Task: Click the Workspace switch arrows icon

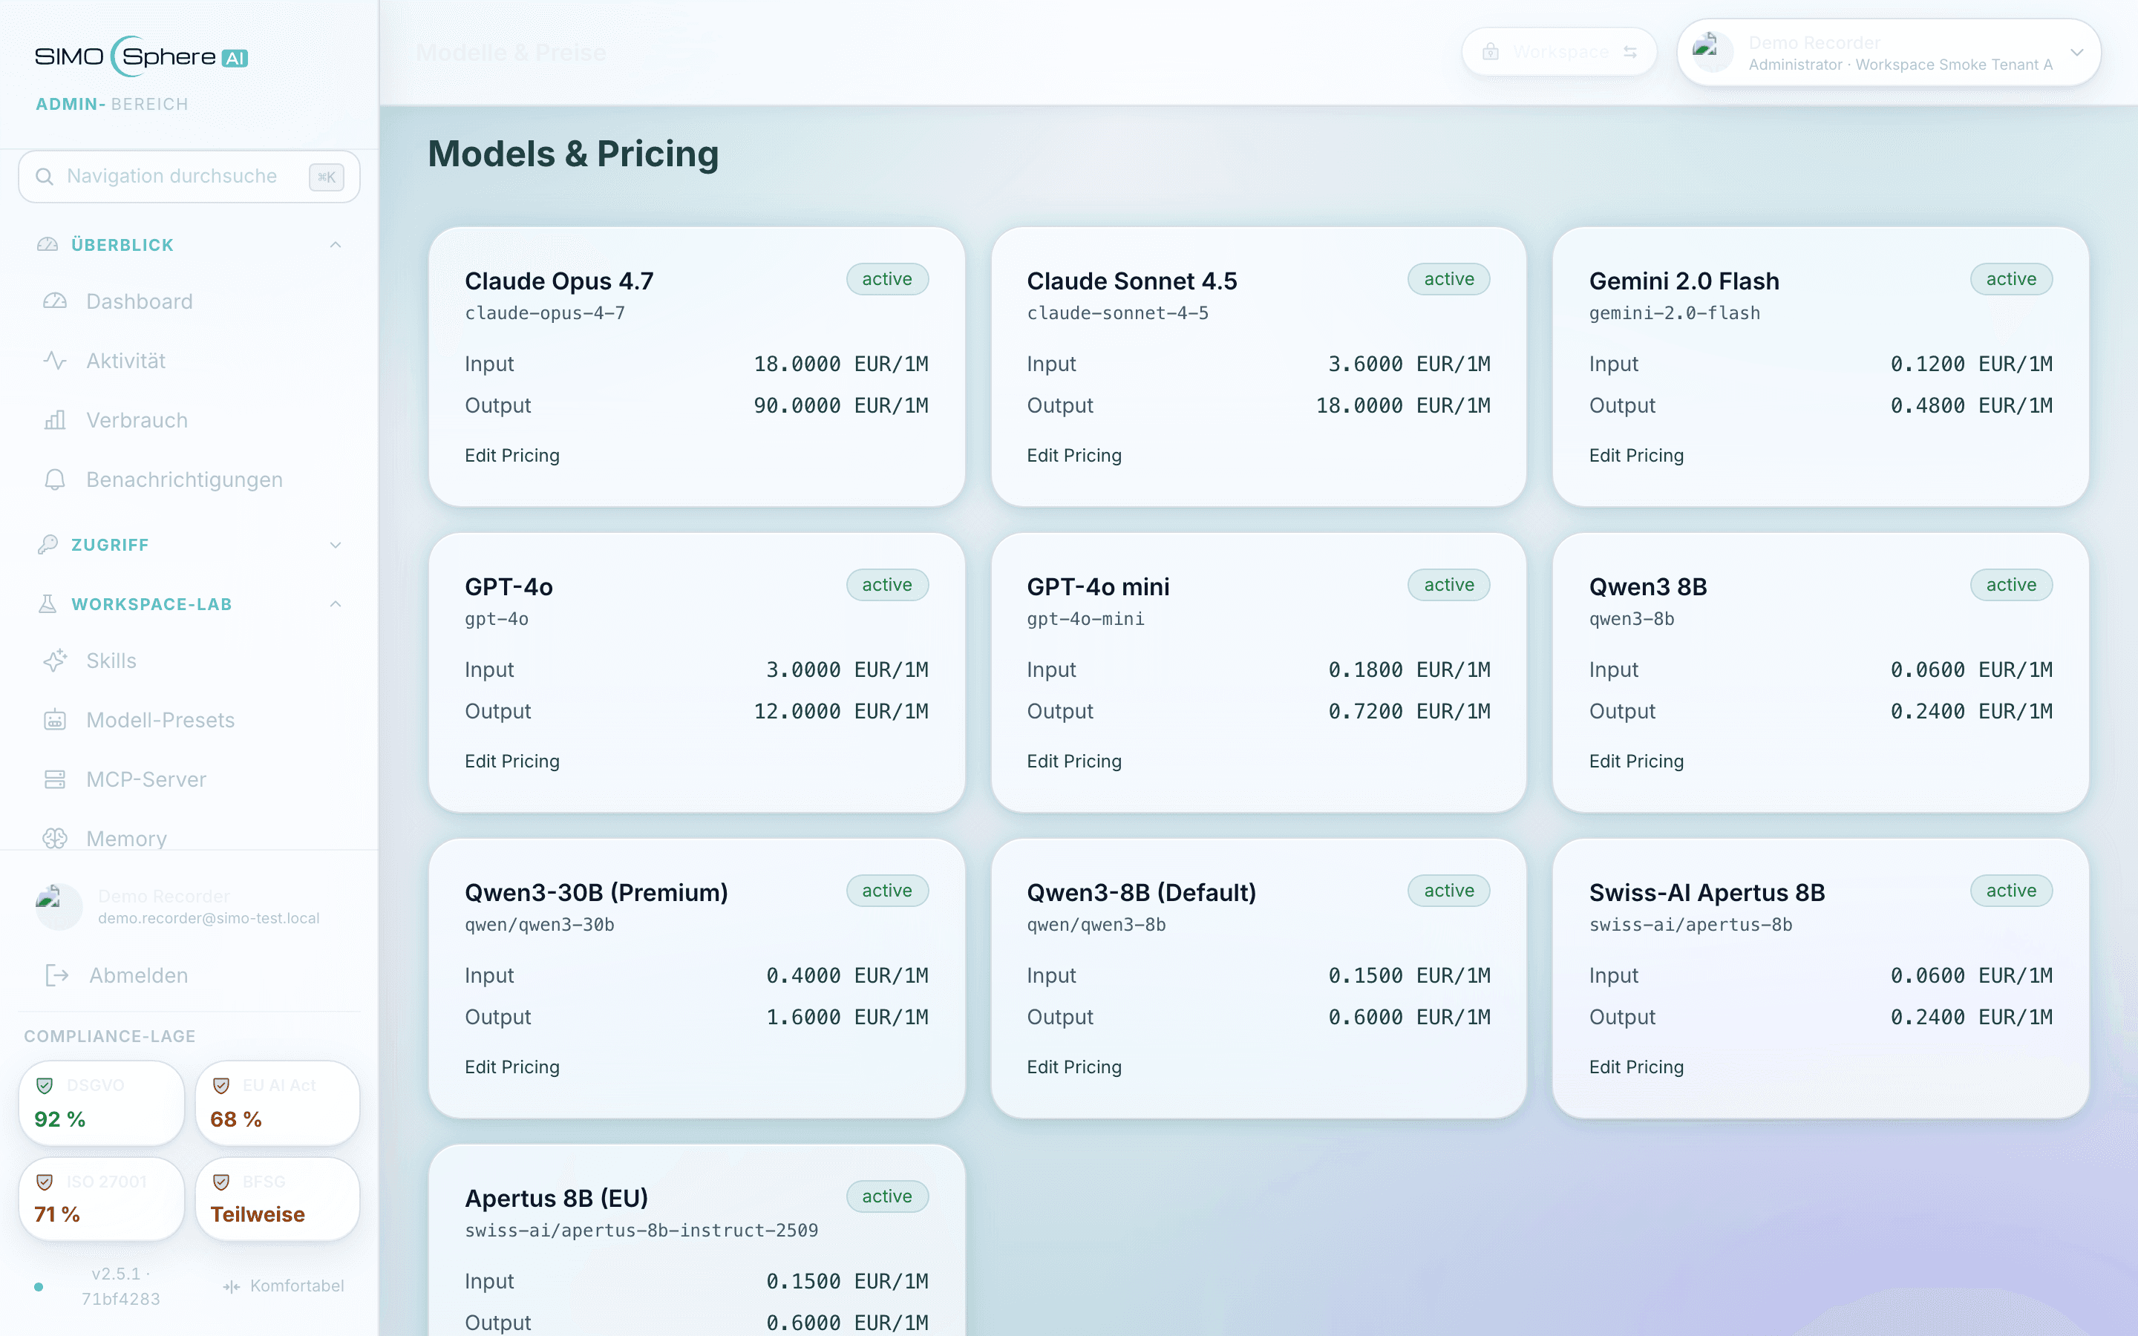Action: (x=1630, y=51)
